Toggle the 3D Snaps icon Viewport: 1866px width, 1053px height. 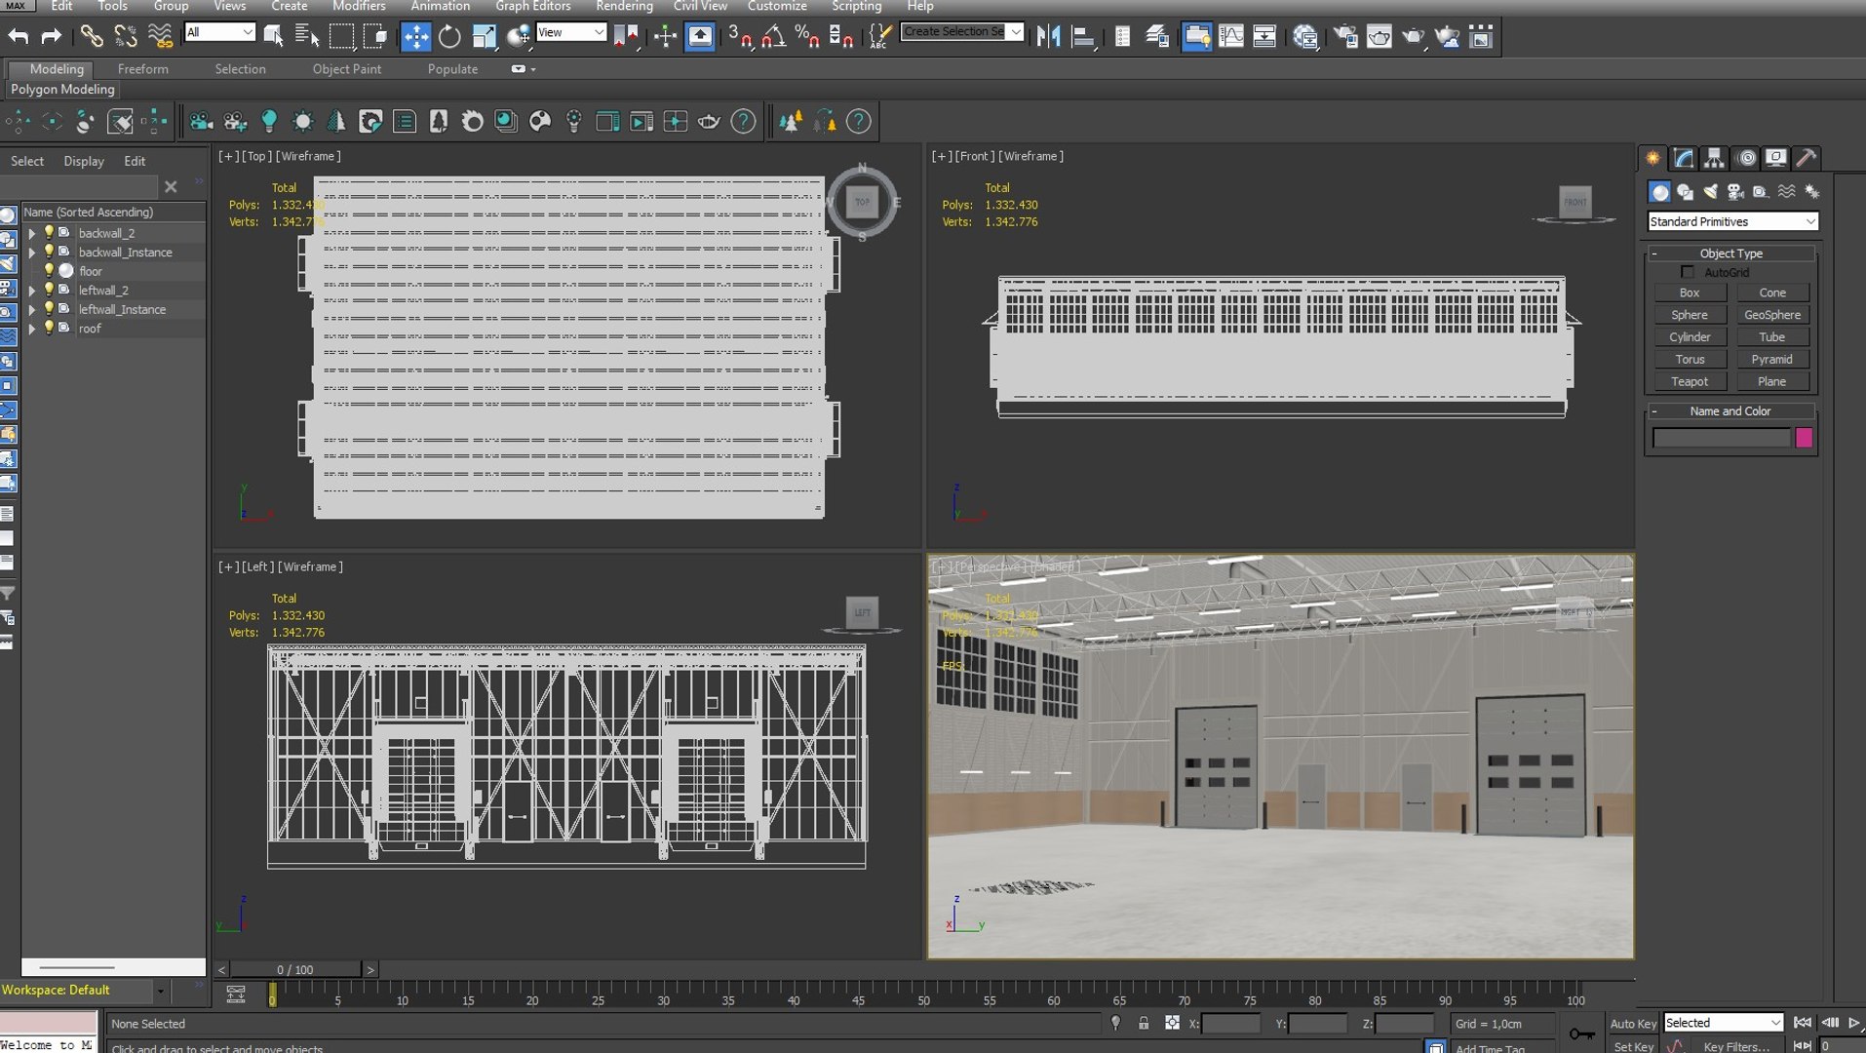740,36
